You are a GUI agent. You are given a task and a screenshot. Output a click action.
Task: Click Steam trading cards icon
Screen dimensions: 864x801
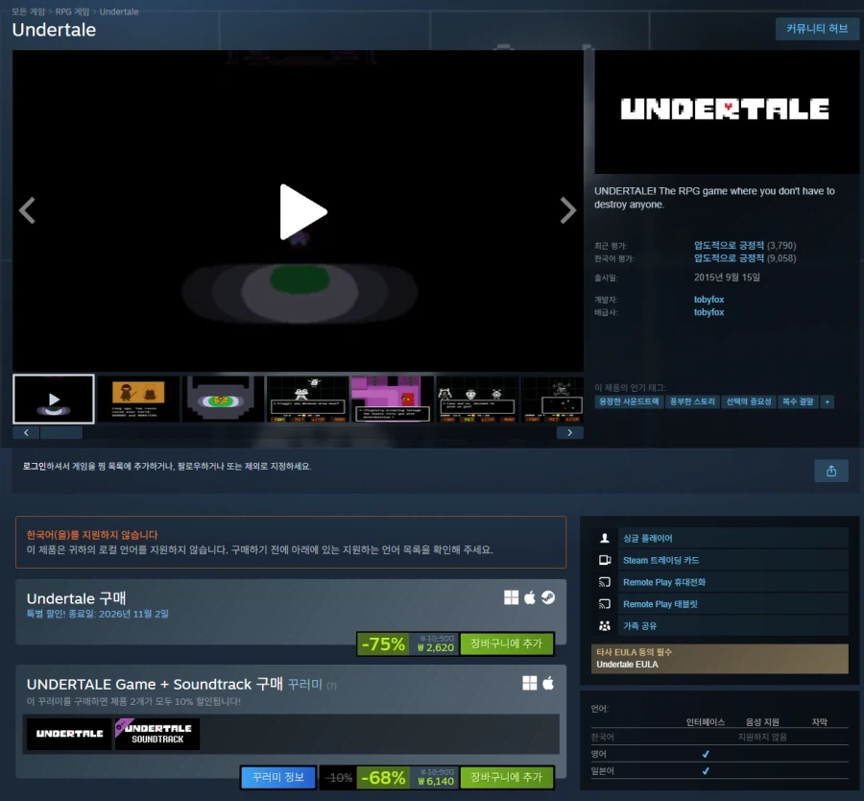point(605,560)
